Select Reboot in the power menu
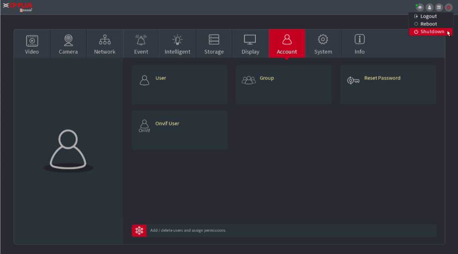458x254 pixels. click(x=428, y=24)
